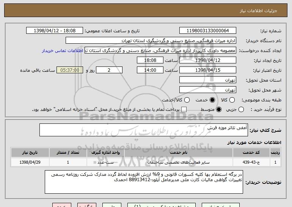The height and width of the screenshot is (207, 292).
Task: Tick the Islamic treasury bonds payment checkbox
Action: tap(184, 109)
